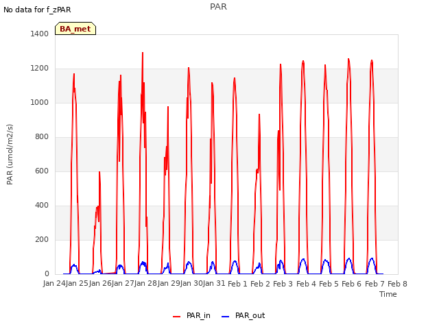This screenshot has height=329, width=439.
Task: Click the lowest PAR_in peak reaching 600
Action: tap(99, 172)
